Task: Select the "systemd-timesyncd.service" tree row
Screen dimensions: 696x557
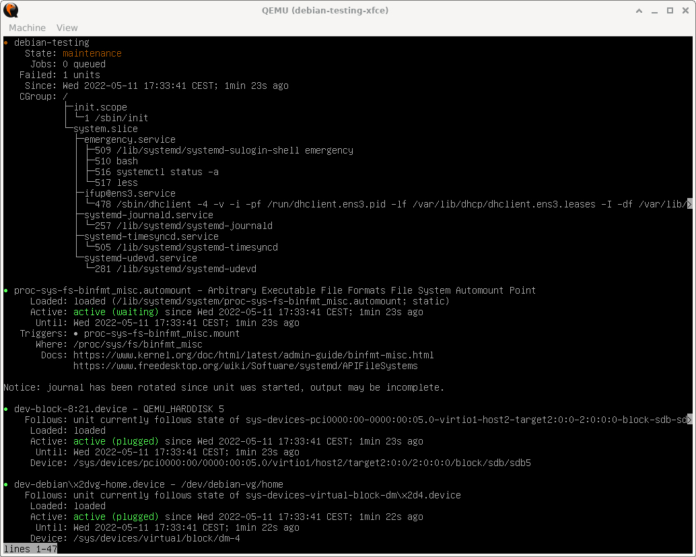Action: (x=151, y=237)
